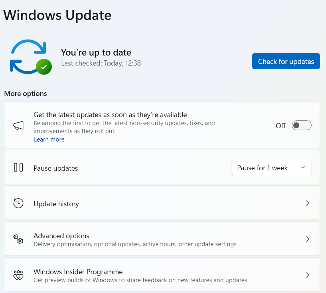Click the 'You're up to date' status text
The height and width of the screenshot is (293, 326).
pyautogui.click(x=96, y=52)
